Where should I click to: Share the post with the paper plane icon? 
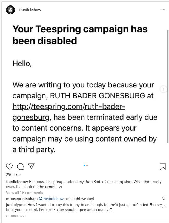(31, 166)
